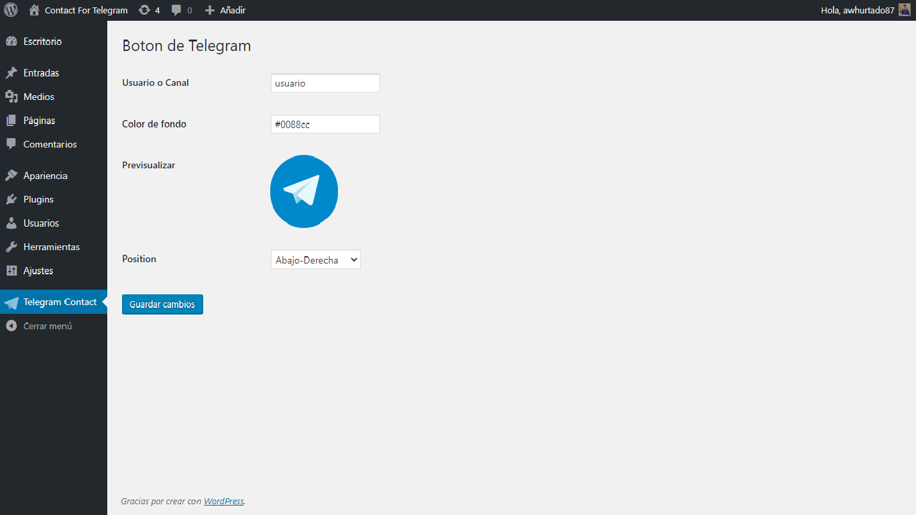Click the Color de fondo label

coord(154,124)
